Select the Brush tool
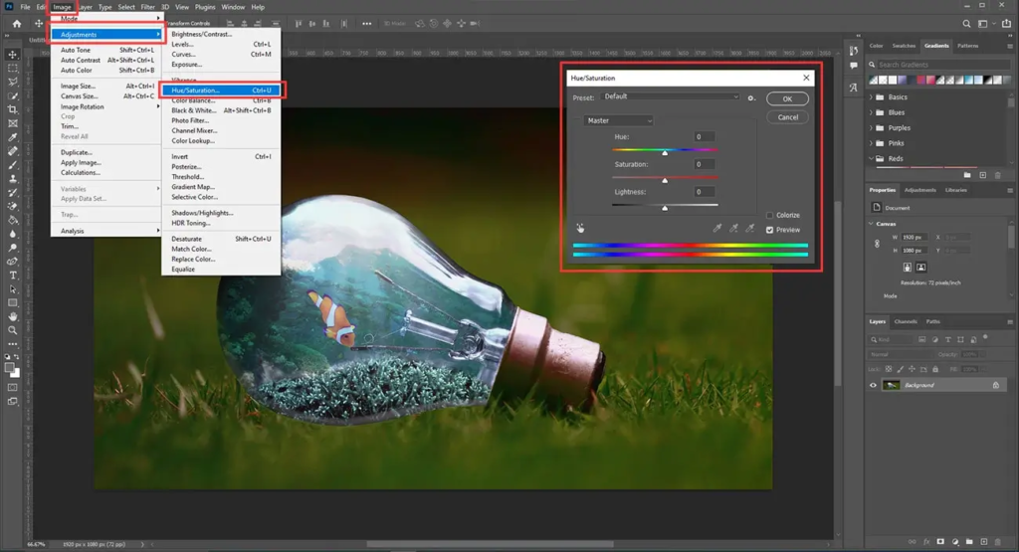Viewport: 1019px width, 552px height. tap(12, 165)
